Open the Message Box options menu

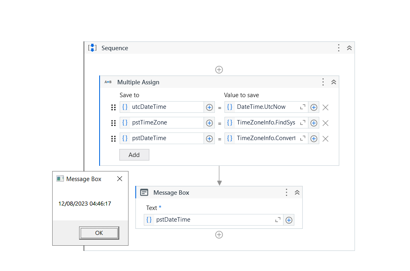point(286,192)
